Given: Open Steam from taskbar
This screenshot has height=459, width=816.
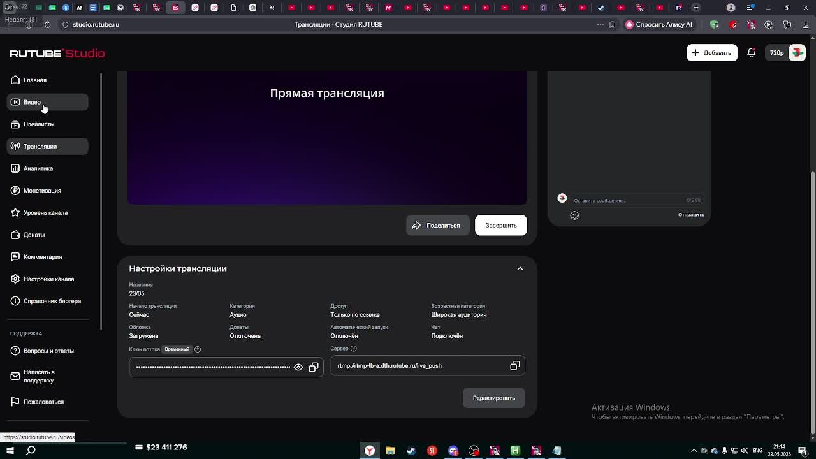Looking at the screenshot, I should coord(411,450).
